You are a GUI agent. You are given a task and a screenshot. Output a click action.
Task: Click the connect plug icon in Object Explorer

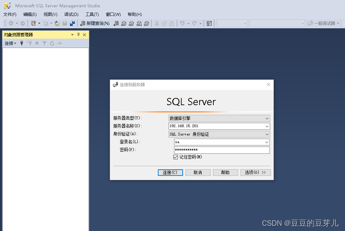coord(22,43)
